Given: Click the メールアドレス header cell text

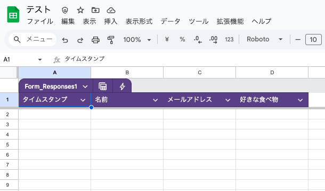Looking at the screenshot, I should click(x=190, y=100).
